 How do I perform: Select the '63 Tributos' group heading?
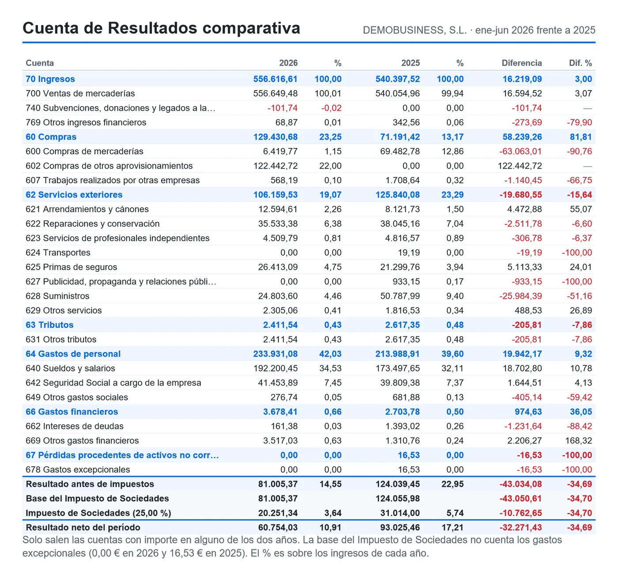(x=50, y=325)
